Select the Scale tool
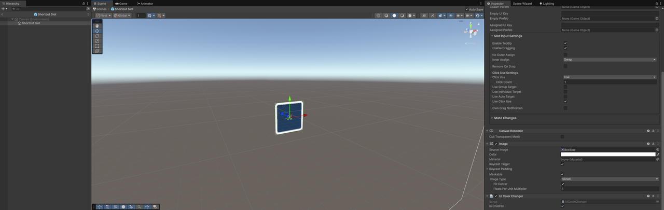The image size is (664, 210). coord(97,41)
